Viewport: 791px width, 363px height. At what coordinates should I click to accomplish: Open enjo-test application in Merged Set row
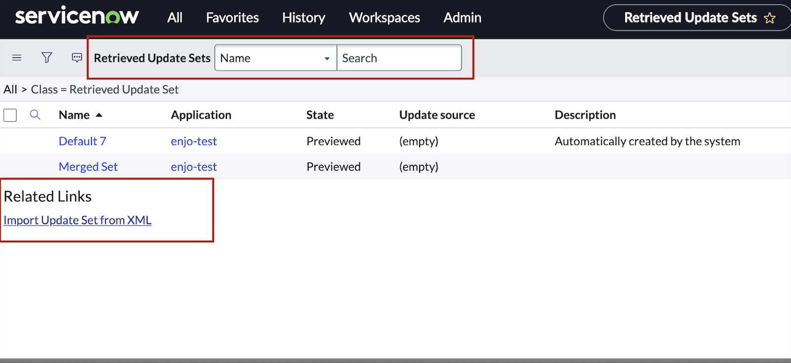[x=194, y=167]
